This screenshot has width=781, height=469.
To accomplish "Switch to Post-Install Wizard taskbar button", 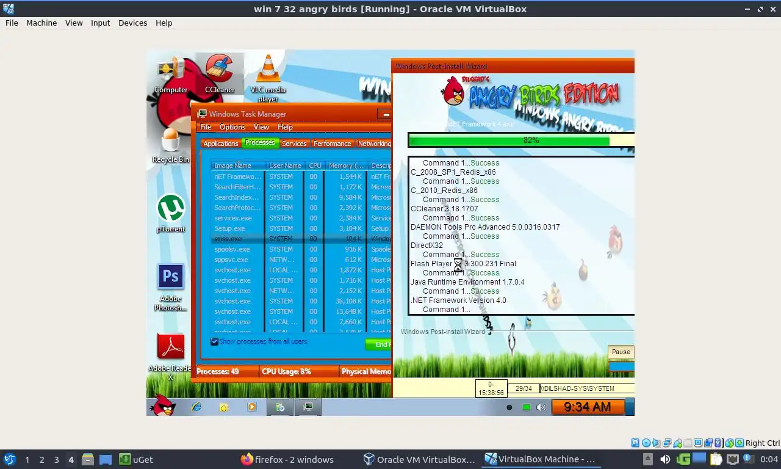I will (280, 407).
